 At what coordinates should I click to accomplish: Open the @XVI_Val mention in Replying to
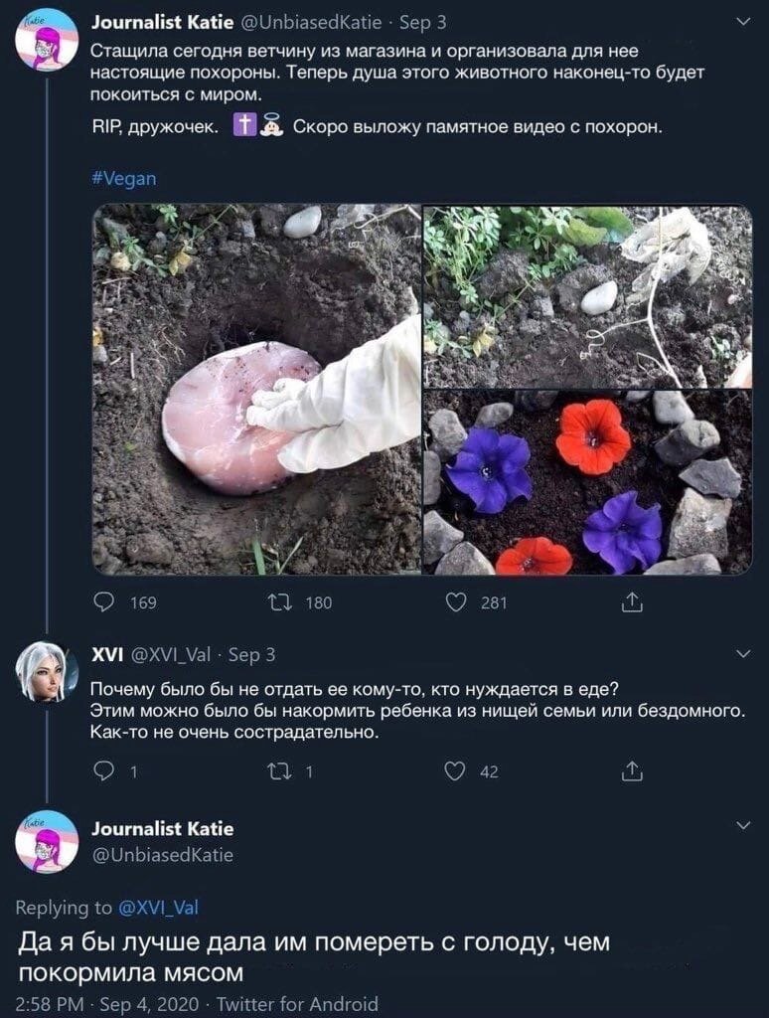click(x=158, y=907)
